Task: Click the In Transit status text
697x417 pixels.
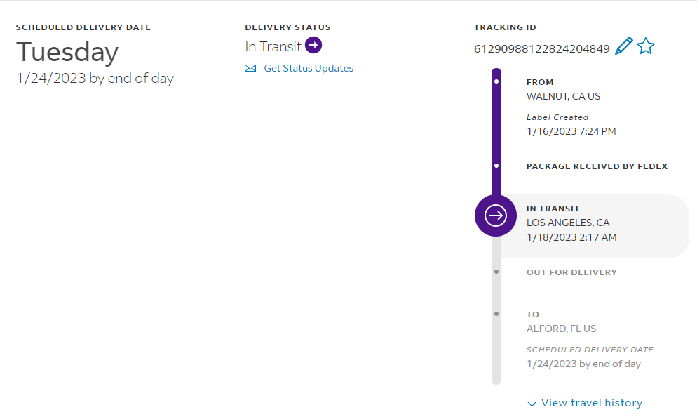Action: (x=273, y=46)
